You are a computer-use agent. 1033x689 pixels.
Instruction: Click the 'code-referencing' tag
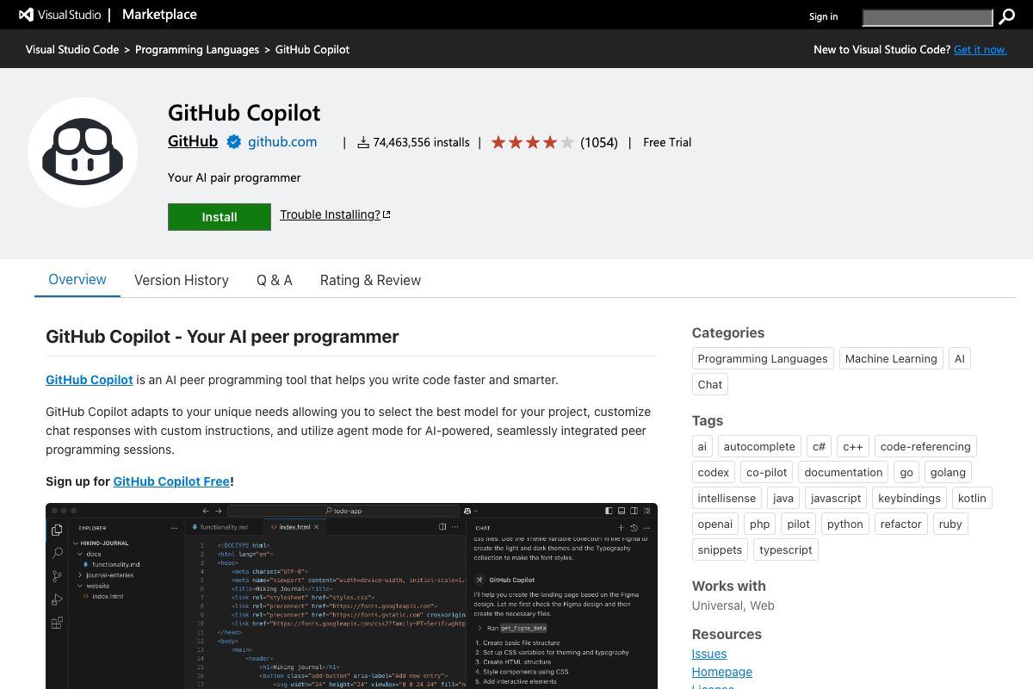[925, 446]
